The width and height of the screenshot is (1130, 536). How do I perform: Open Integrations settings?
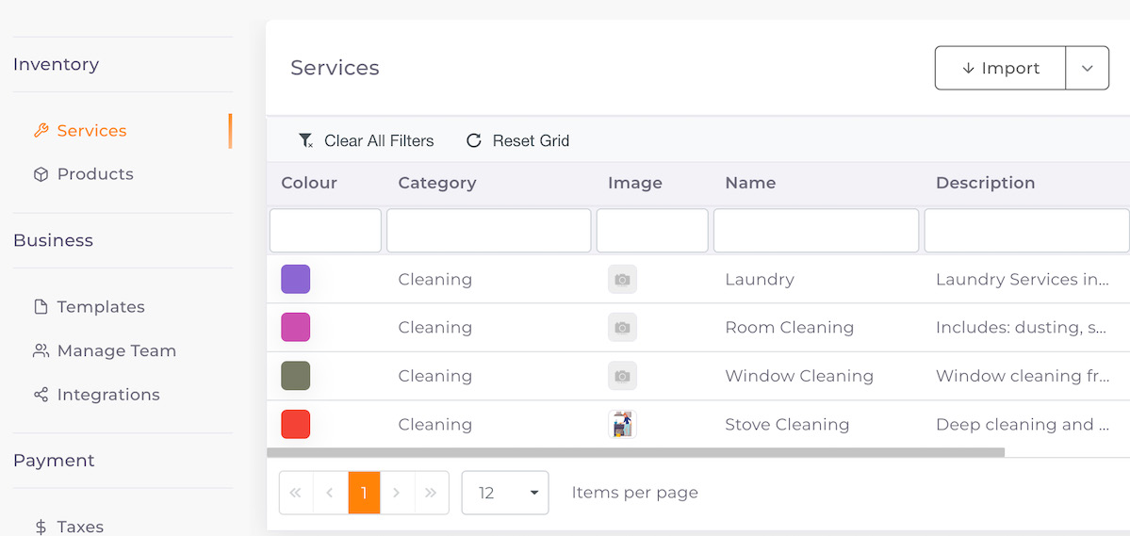pyautogui.click(x=96, y=395)
